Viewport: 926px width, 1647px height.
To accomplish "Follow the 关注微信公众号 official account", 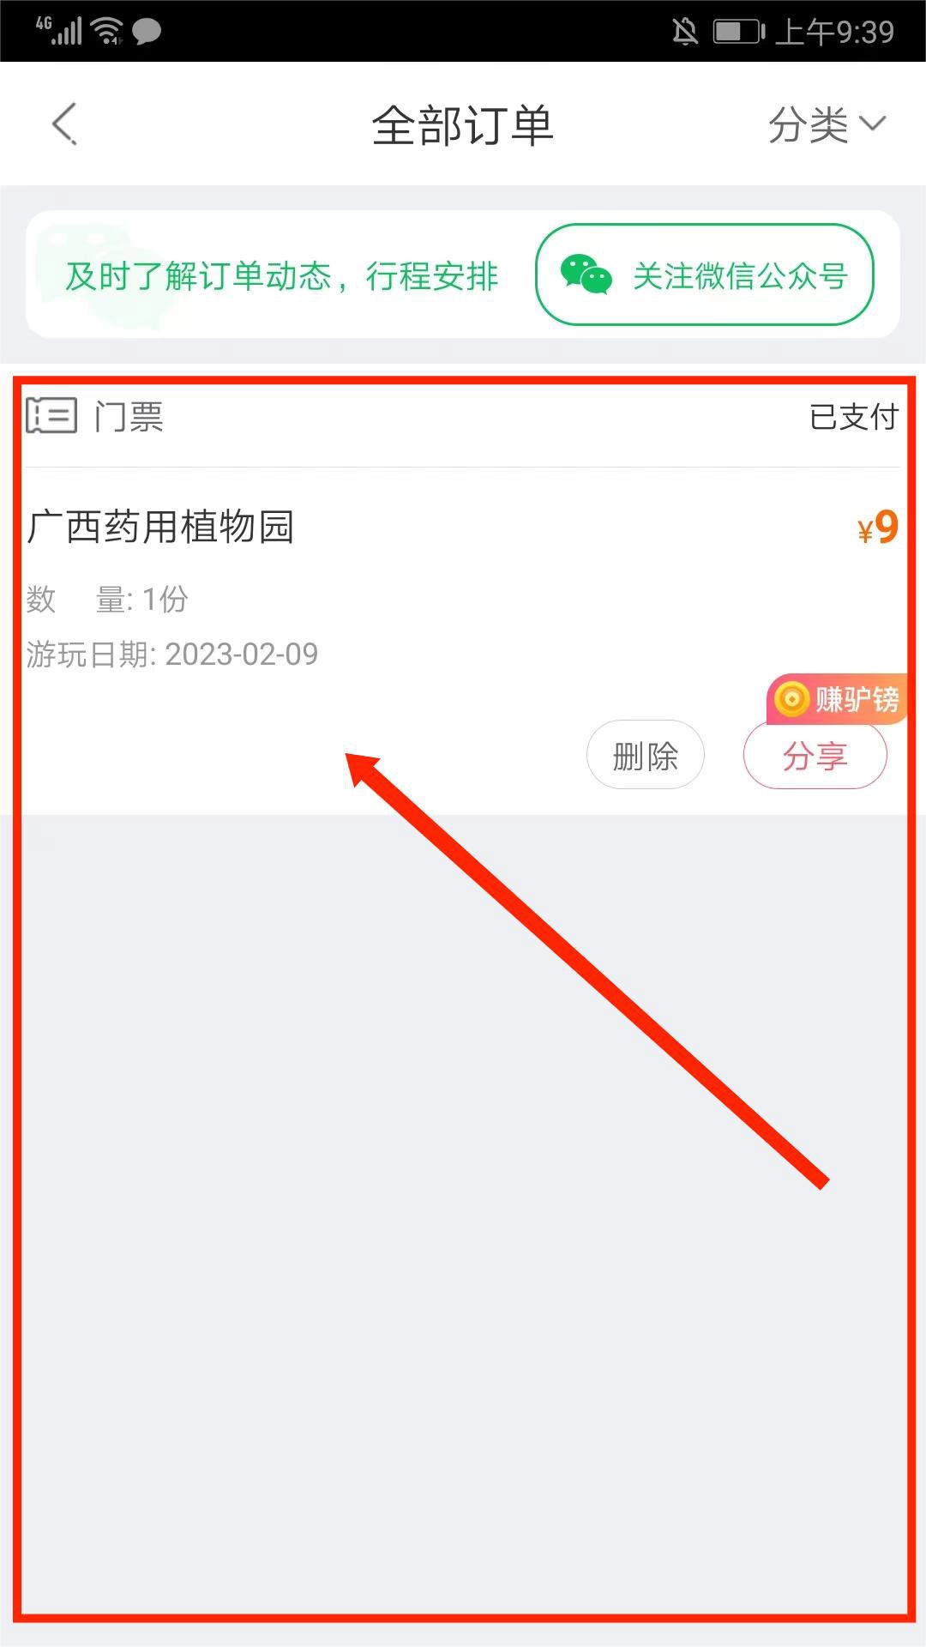I will coord(705,274).
